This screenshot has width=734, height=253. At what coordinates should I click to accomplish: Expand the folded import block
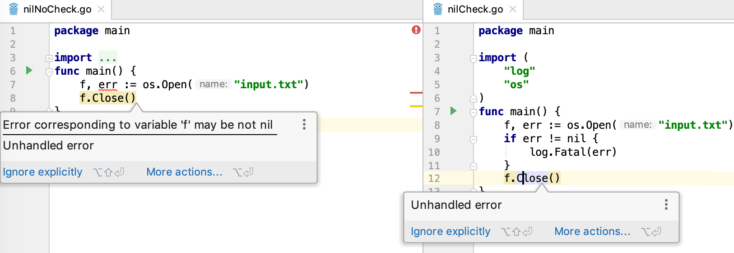tap(49, 58)
